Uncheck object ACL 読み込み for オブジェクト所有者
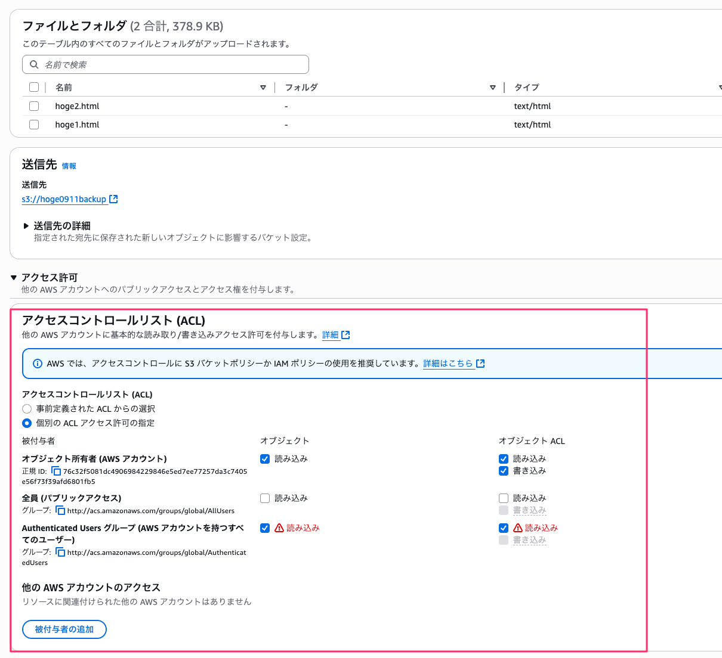722x658 pixels. click(x=504, y=459)
